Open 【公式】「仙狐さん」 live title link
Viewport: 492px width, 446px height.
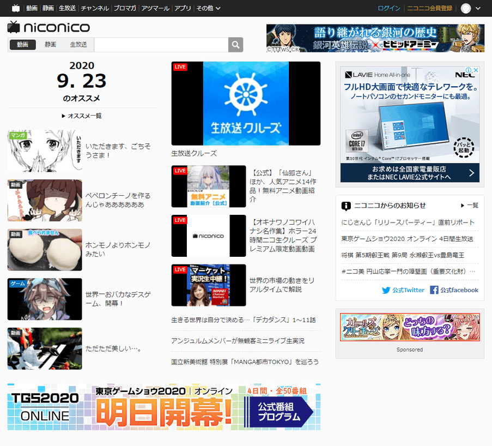point(283,186)
